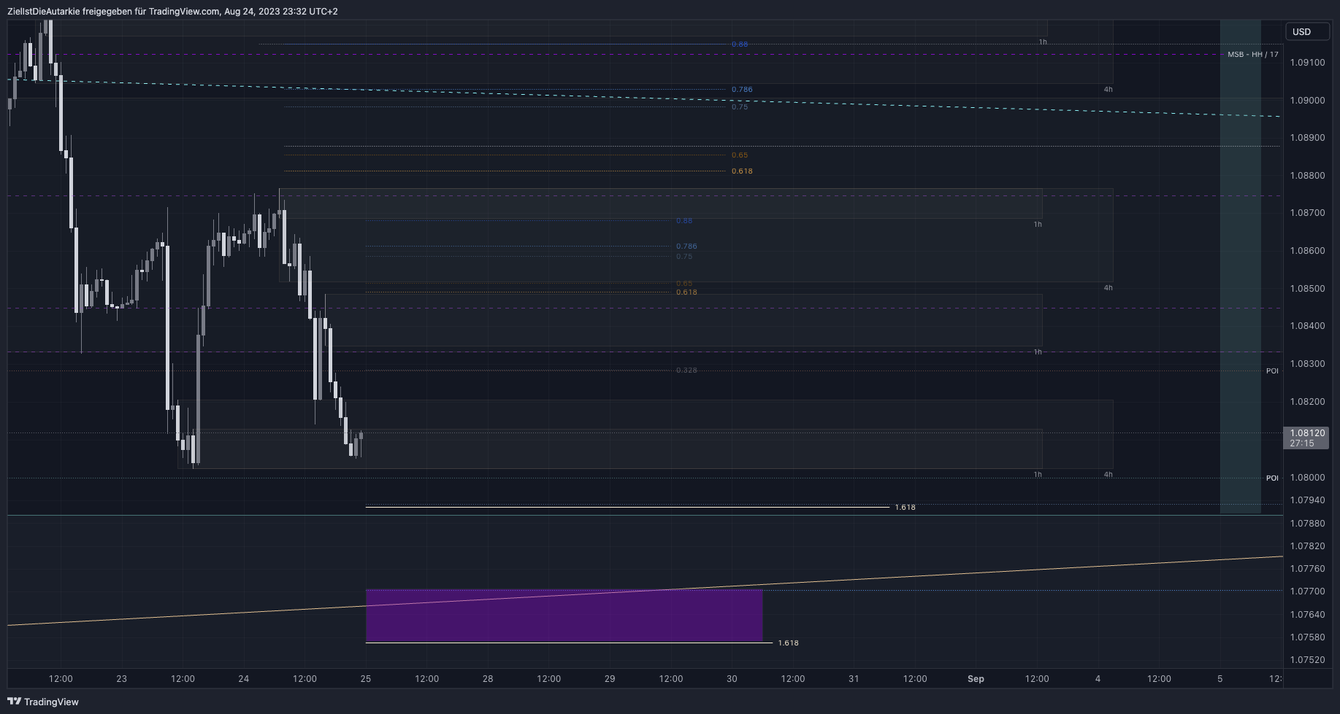The image size is (1340, 714).
Task: Click the 1.618 label beside the purple box
Action: coord(788,643)
